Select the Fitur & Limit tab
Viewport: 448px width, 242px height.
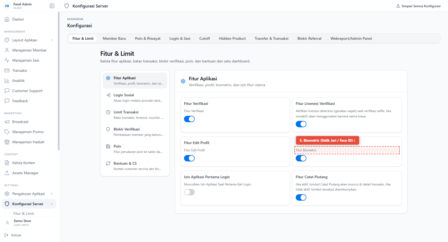click(83, 38)
